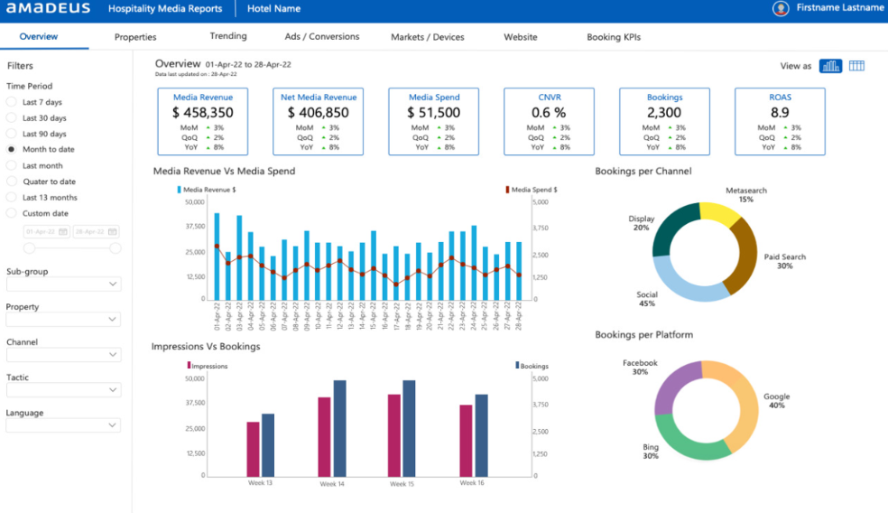The height and width of the screenshot is (513, 888).
Task: Click the Amadeus logo
Action: click(x=48, y=8)
